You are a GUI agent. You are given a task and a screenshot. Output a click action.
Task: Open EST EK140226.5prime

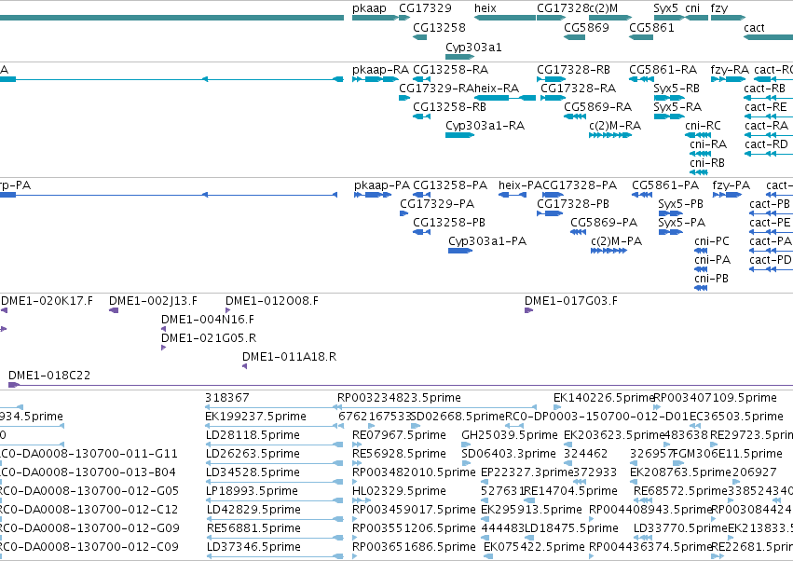point(604,399)
